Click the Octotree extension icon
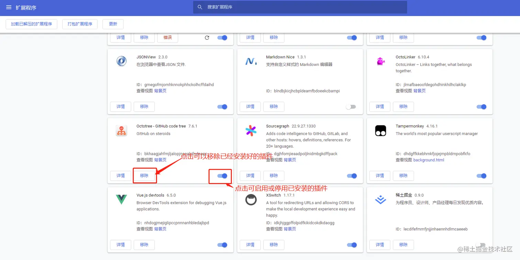Viewport: 520px width, 260px height. pos(121,131)
